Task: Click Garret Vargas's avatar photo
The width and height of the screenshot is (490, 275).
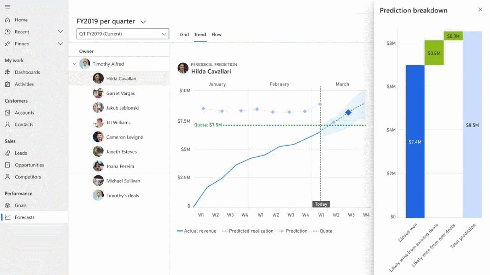Action: [98, 93]
